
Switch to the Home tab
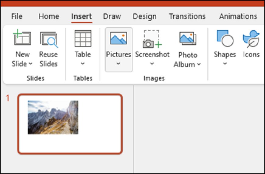(49, 16)
